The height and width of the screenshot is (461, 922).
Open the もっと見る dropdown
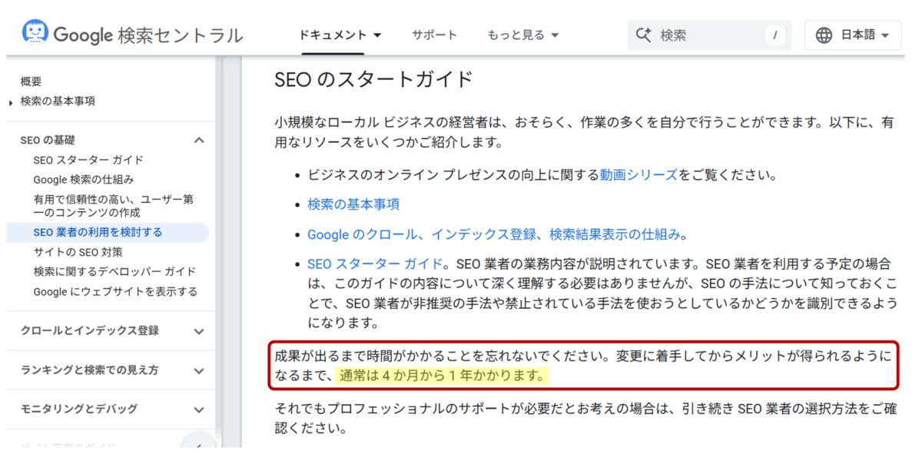[522, 35]
